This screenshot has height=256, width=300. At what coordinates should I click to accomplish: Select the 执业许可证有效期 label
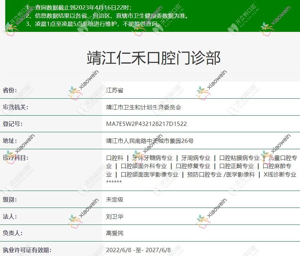pyautogui.click(x=27, y=250)
